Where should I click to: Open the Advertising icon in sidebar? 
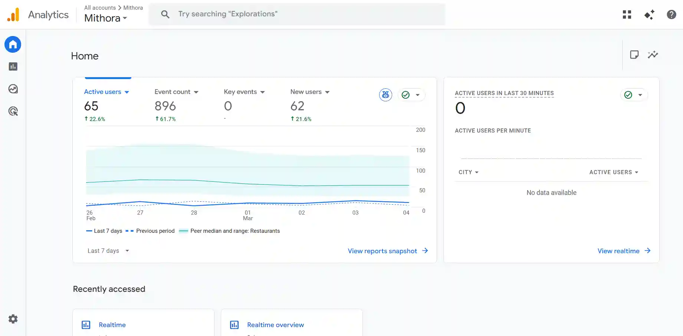(x=13, y=111)
